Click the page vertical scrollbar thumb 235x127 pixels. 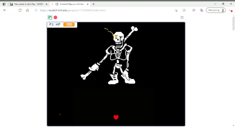[x=233, y=23]
